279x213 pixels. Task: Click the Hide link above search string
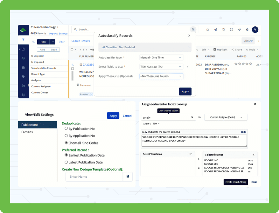[244, 132]
